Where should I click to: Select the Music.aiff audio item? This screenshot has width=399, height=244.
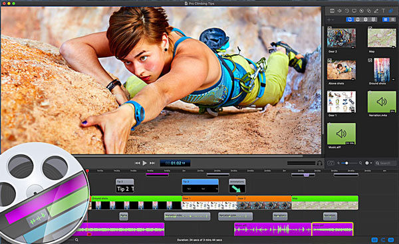[341, 134]
